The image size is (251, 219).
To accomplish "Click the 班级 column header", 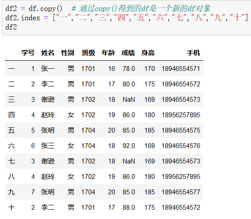I will 88,53.
